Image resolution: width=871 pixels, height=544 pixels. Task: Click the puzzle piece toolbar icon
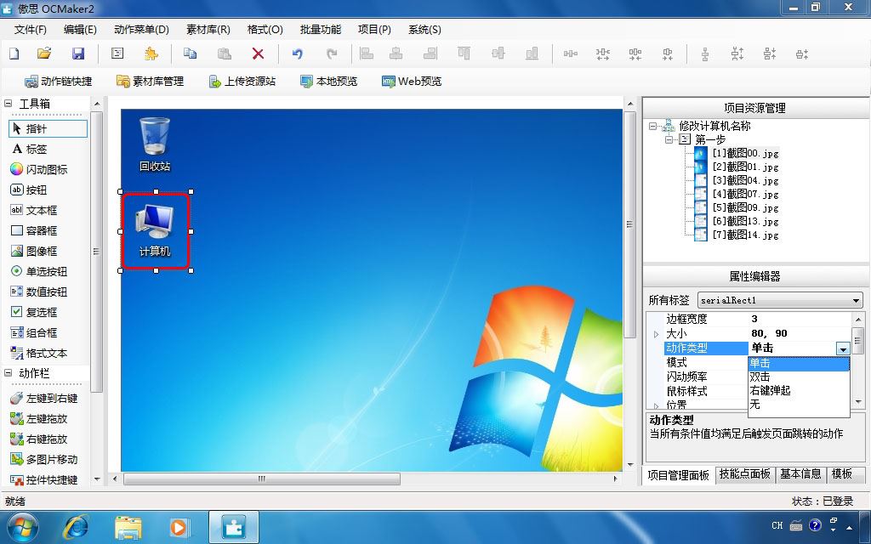click(151, 54)
